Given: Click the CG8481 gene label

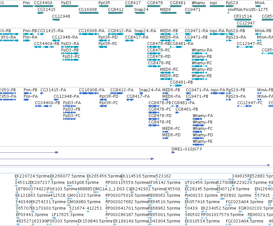Looking at the screenshot, I should pos(178,3).
